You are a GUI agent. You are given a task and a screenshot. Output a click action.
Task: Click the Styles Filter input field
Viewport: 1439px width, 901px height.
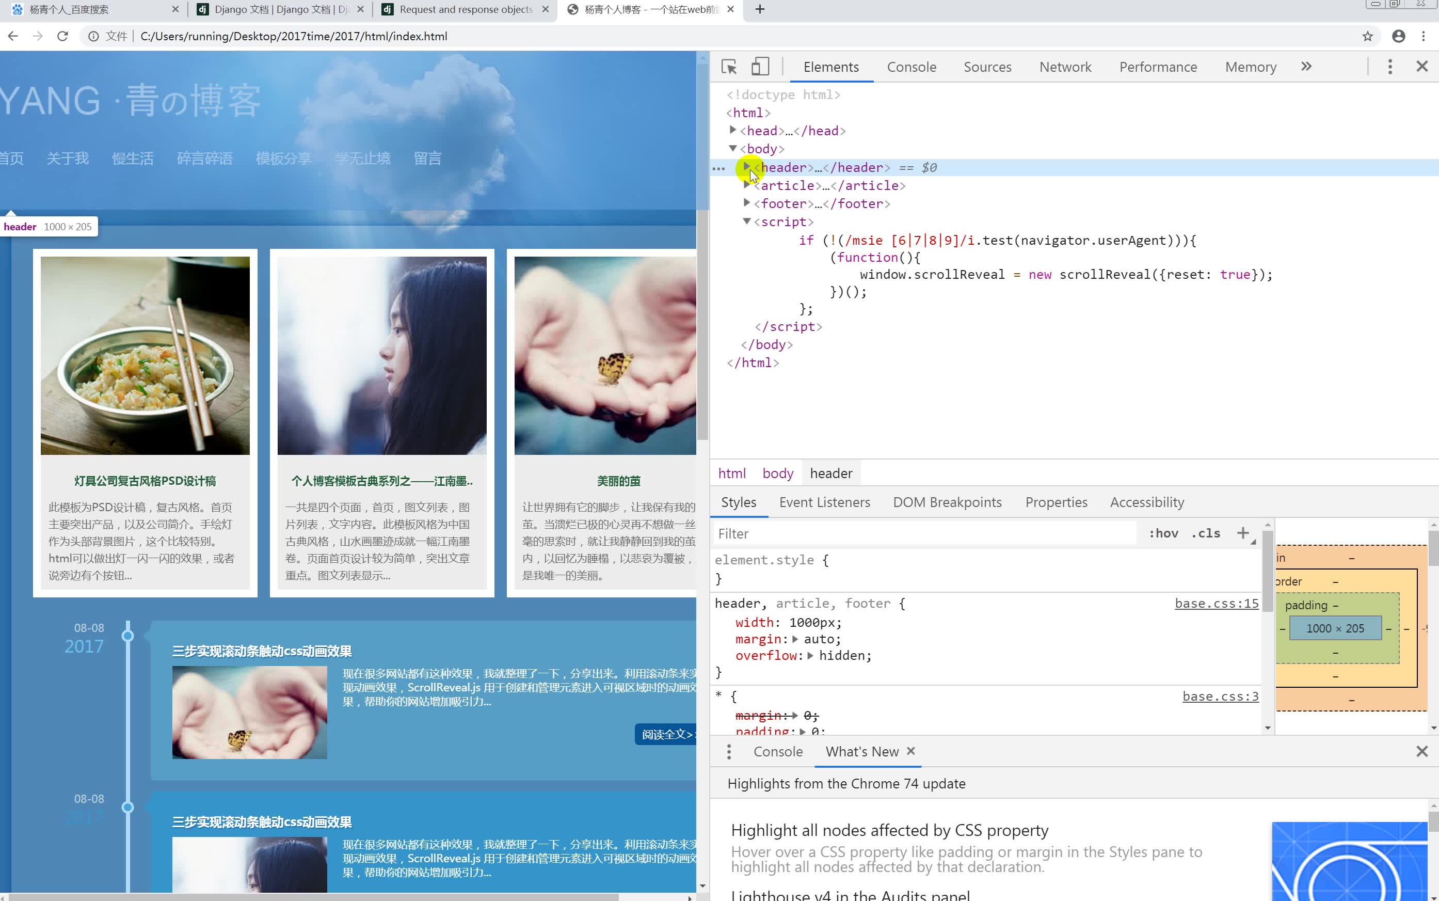pyautogui.click(x=924, y=533)
